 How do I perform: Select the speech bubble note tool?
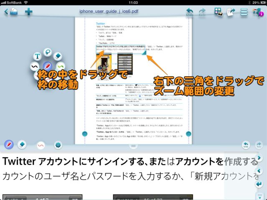pos(48,52)
